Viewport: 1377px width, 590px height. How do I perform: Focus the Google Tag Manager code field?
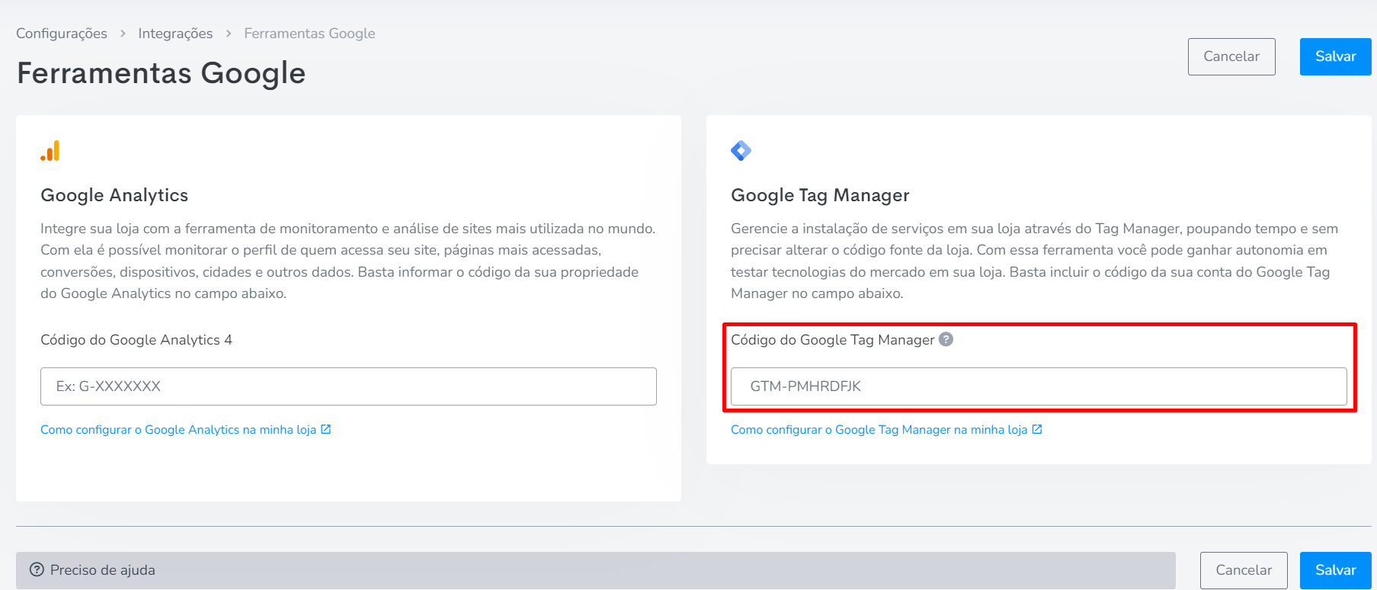pos(1039,386)
